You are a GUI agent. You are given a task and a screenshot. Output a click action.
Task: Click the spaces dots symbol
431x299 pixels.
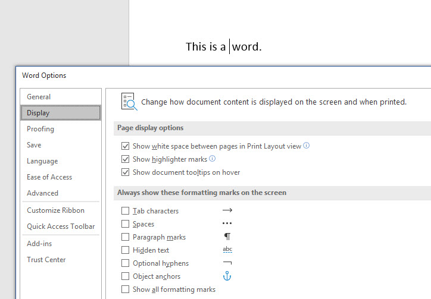[227, 224]
